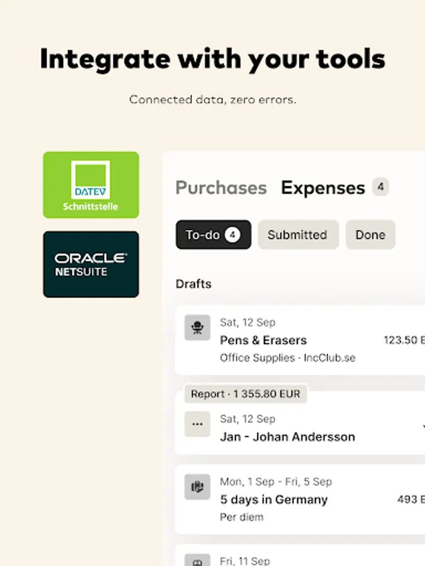Open the Oracle NetSuite integration
The image size is (425, 566).
pos(91,264)
